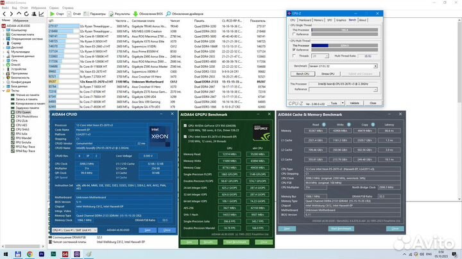Image resolution: width=462 pixels, height=259 pixels.
Task: Switch to the CPU tab in CPU-Z
Action: [293, 20]
